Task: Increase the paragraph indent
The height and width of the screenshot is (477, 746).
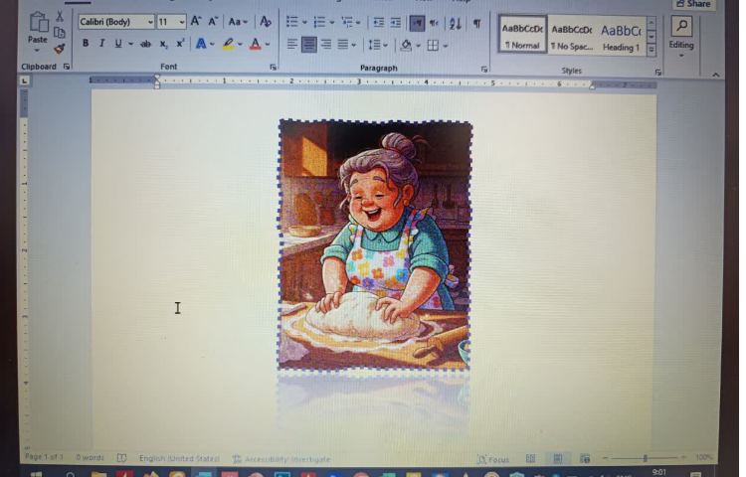Action: (395, 22)
